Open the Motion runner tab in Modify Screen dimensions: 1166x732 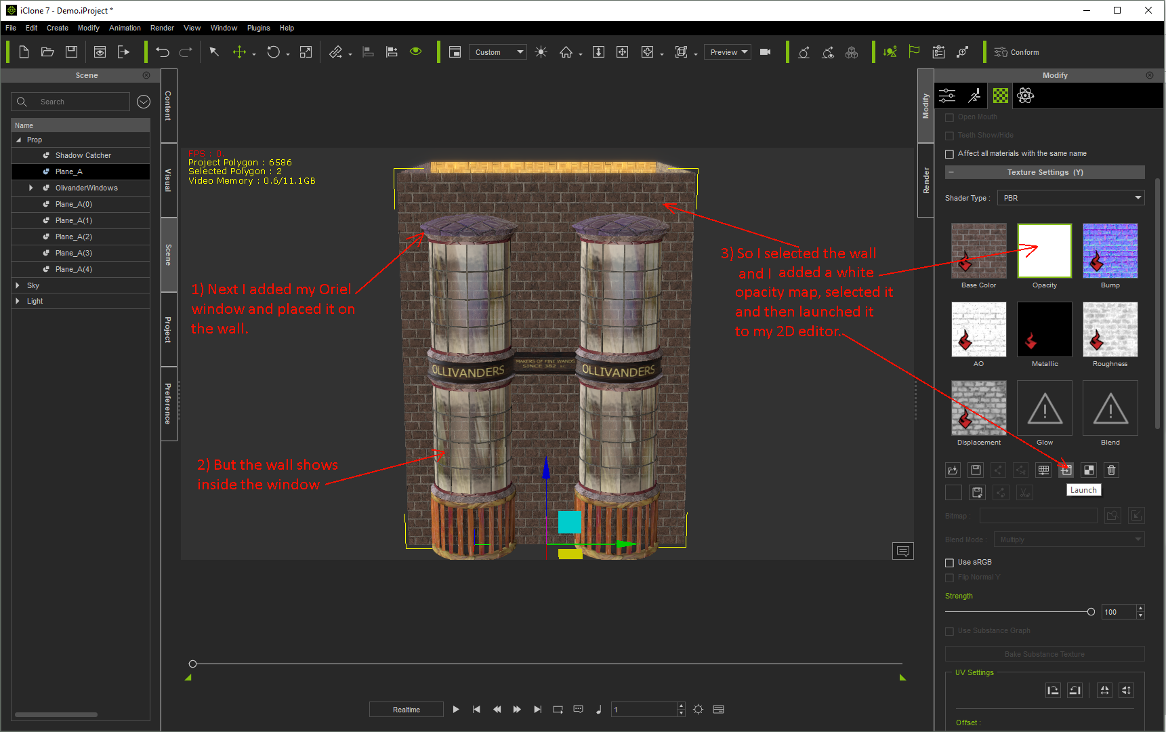pyautogui.click(x=974, y=96)
